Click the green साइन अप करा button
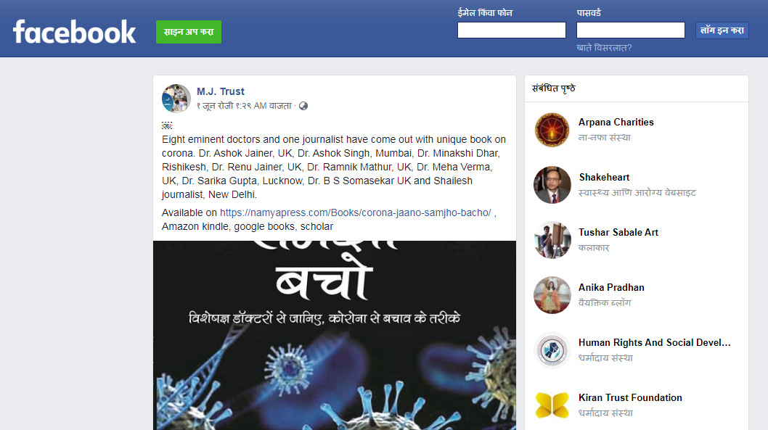Image resolution: width=768 pixels, height=430 pixels. pyautogui.click(x=189, y=32)
